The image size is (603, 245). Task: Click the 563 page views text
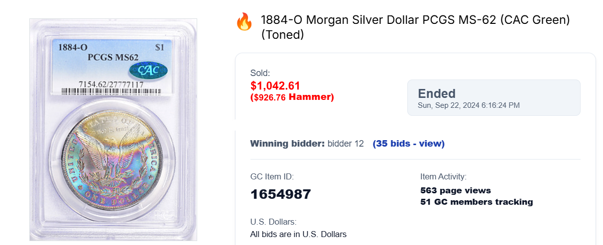coord(456,190)
